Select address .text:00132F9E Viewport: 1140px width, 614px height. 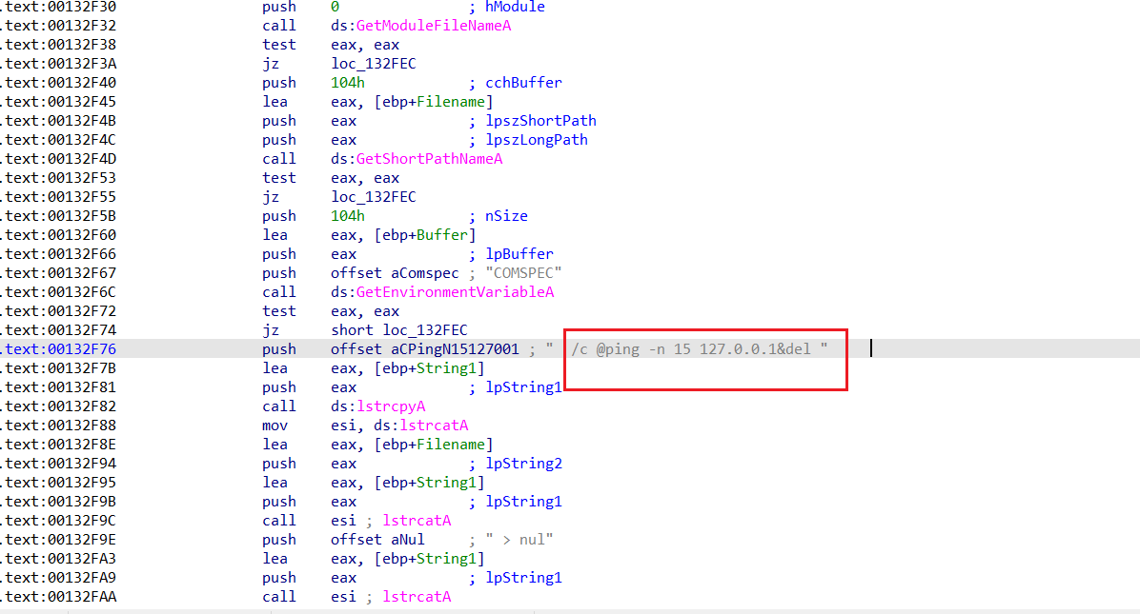coord(58,540)
